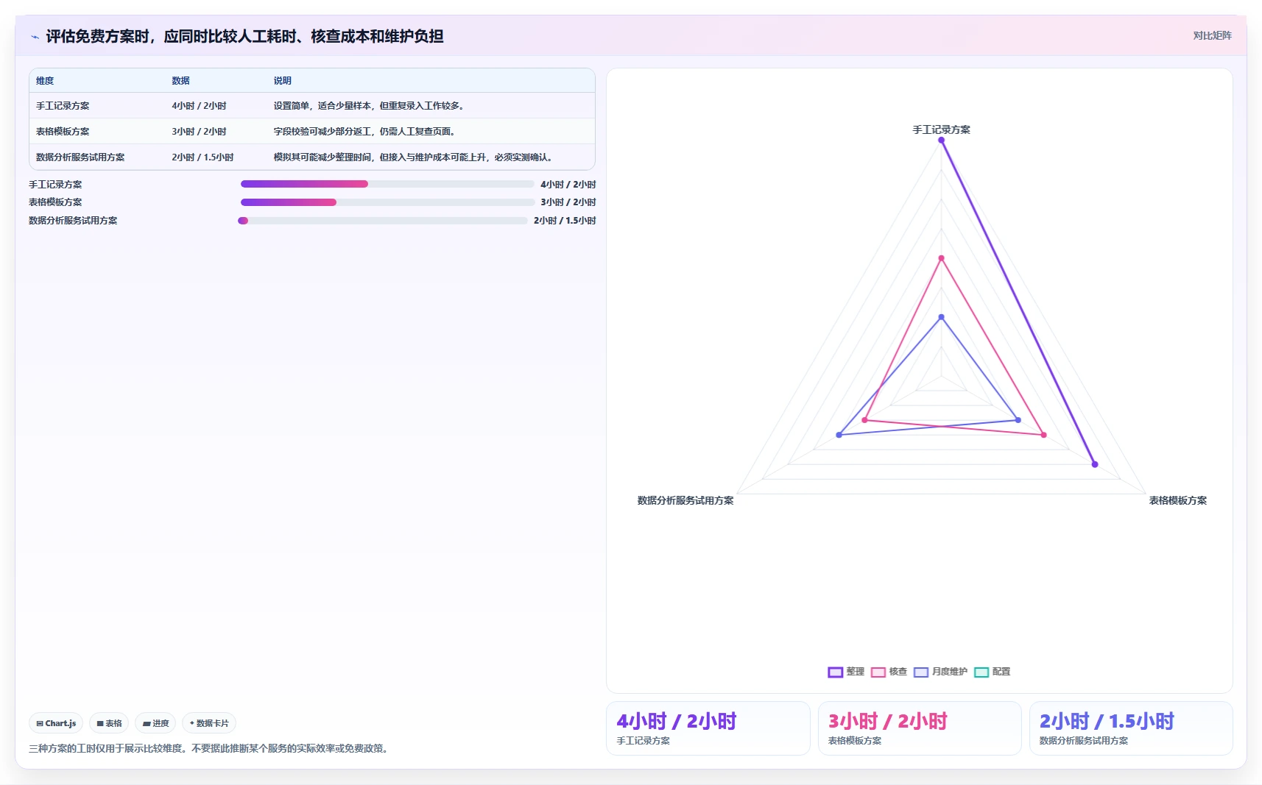Click the pink 核查 point on 表格模板方案 axis
The height and width of the screenshot is (785, 1262).
click(1043, 435)
